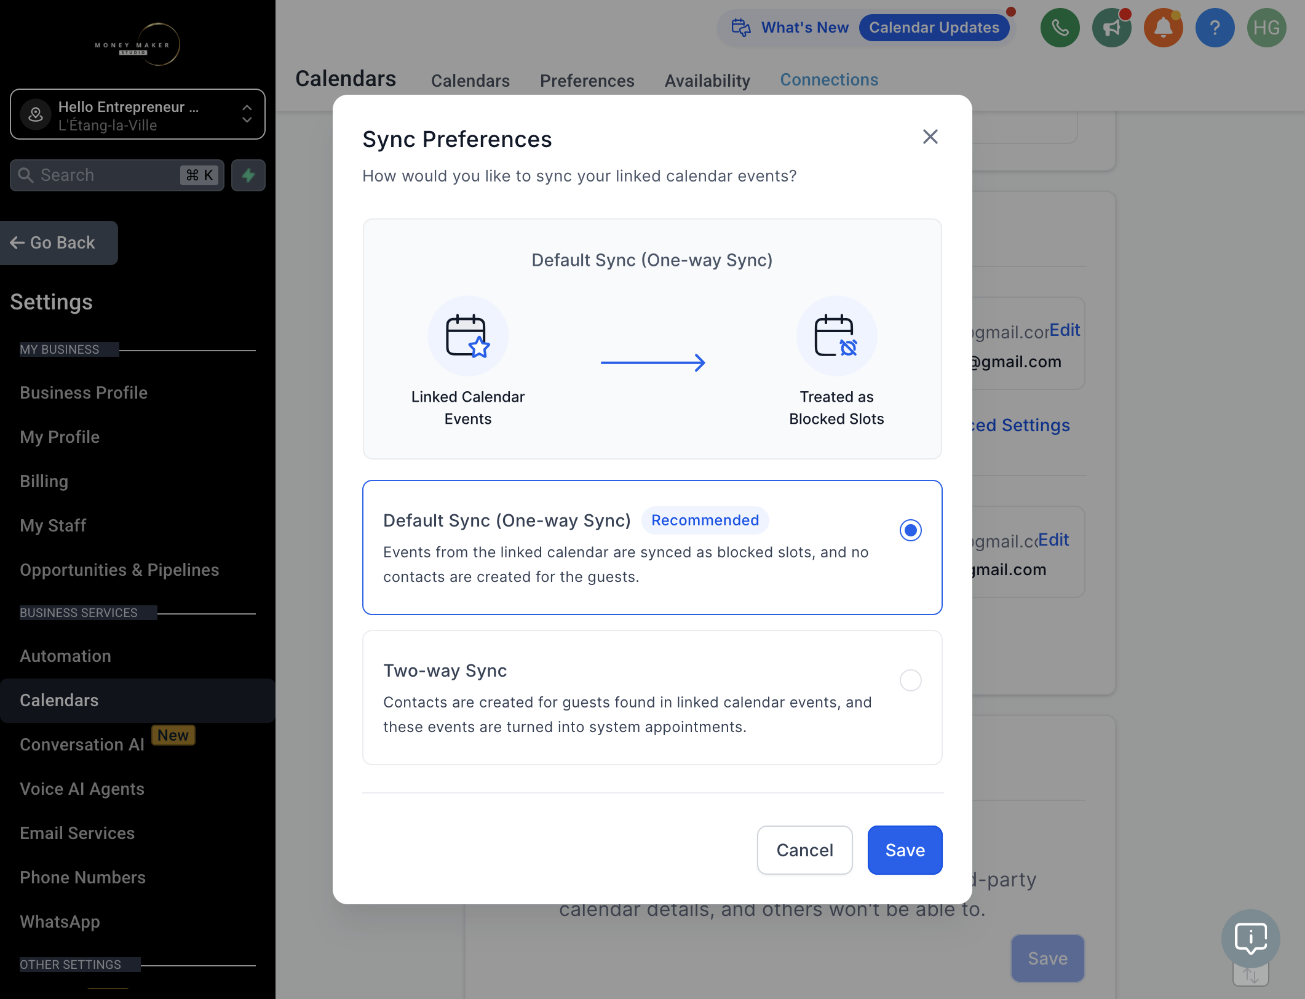Open the HG user avatar menu
Viewport: 1305px width, 999px height.
point(1266,28)
